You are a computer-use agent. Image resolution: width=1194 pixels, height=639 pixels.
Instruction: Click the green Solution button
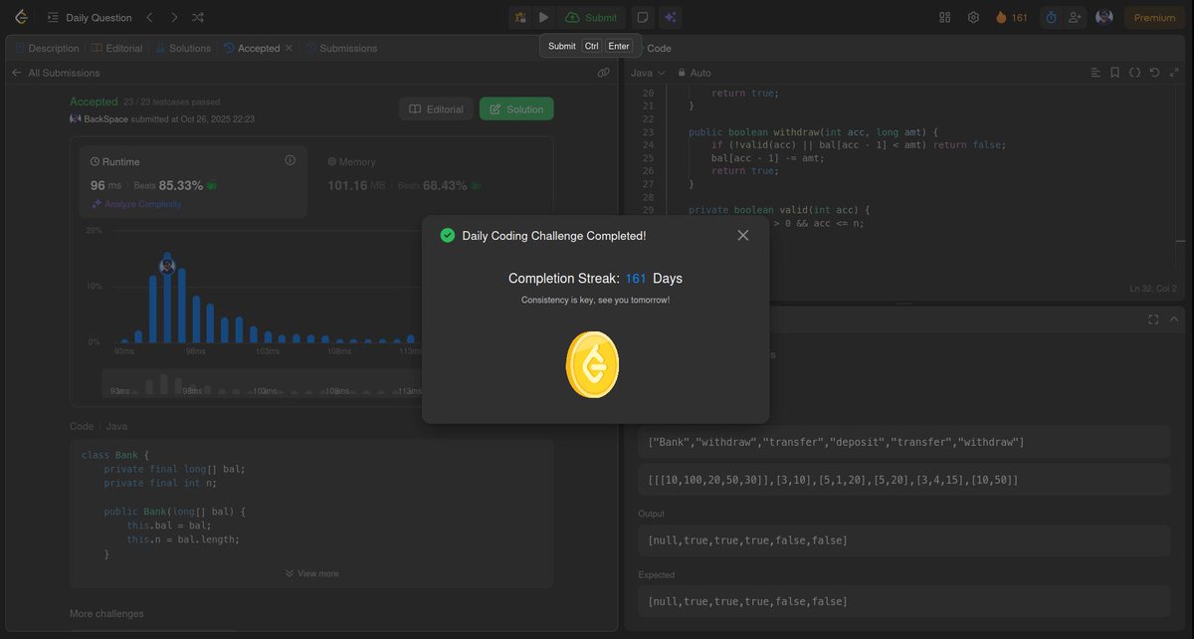click(516, 109)
